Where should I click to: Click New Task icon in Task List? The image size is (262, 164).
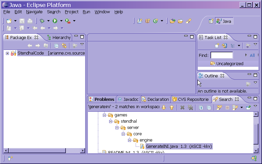[217, 46]
